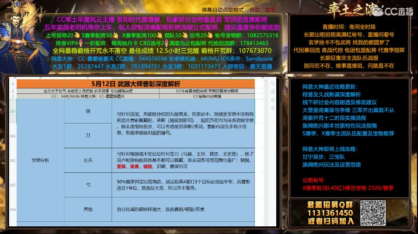Select row header 100
The width and height of the screenshot is (418, 234).
click(x=13, y=111)
